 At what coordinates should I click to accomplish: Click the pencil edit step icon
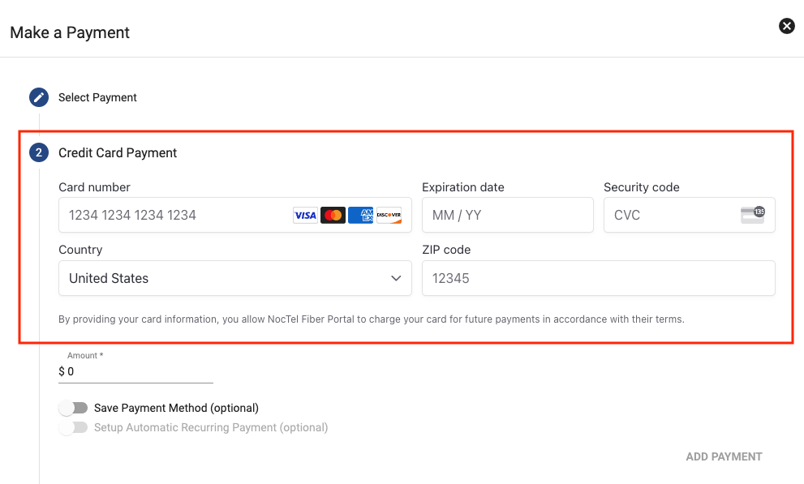pos(39,97)
